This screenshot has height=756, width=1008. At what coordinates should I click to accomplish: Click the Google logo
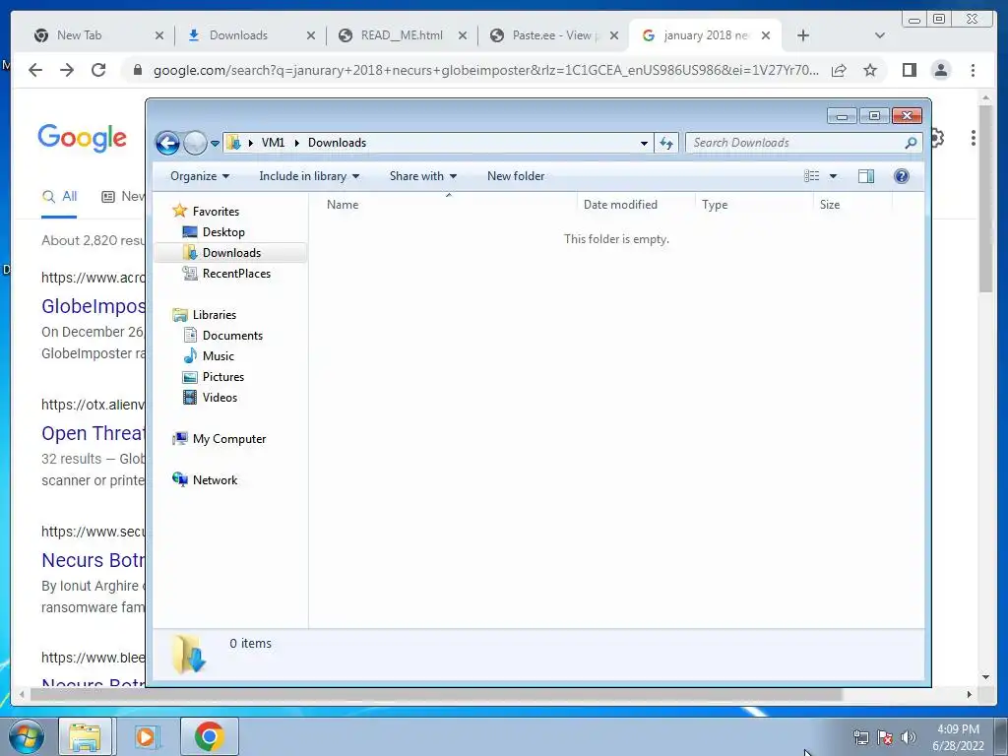[x=83, y=138]
